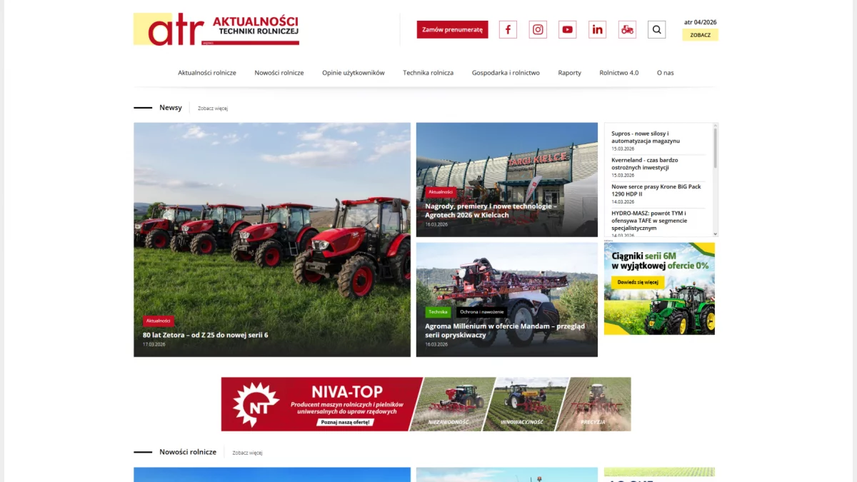Open Gospodarka i rolnictwo menu item
This screenshot has width=857, height=482.
[x=506, y=73]
